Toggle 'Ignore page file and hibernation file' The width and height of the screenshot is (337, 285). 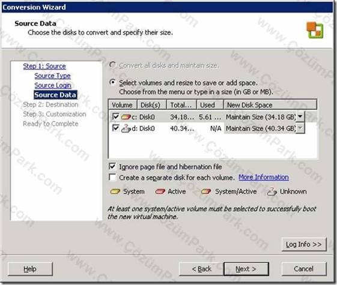pyautogui.click(x=112, y=167)
